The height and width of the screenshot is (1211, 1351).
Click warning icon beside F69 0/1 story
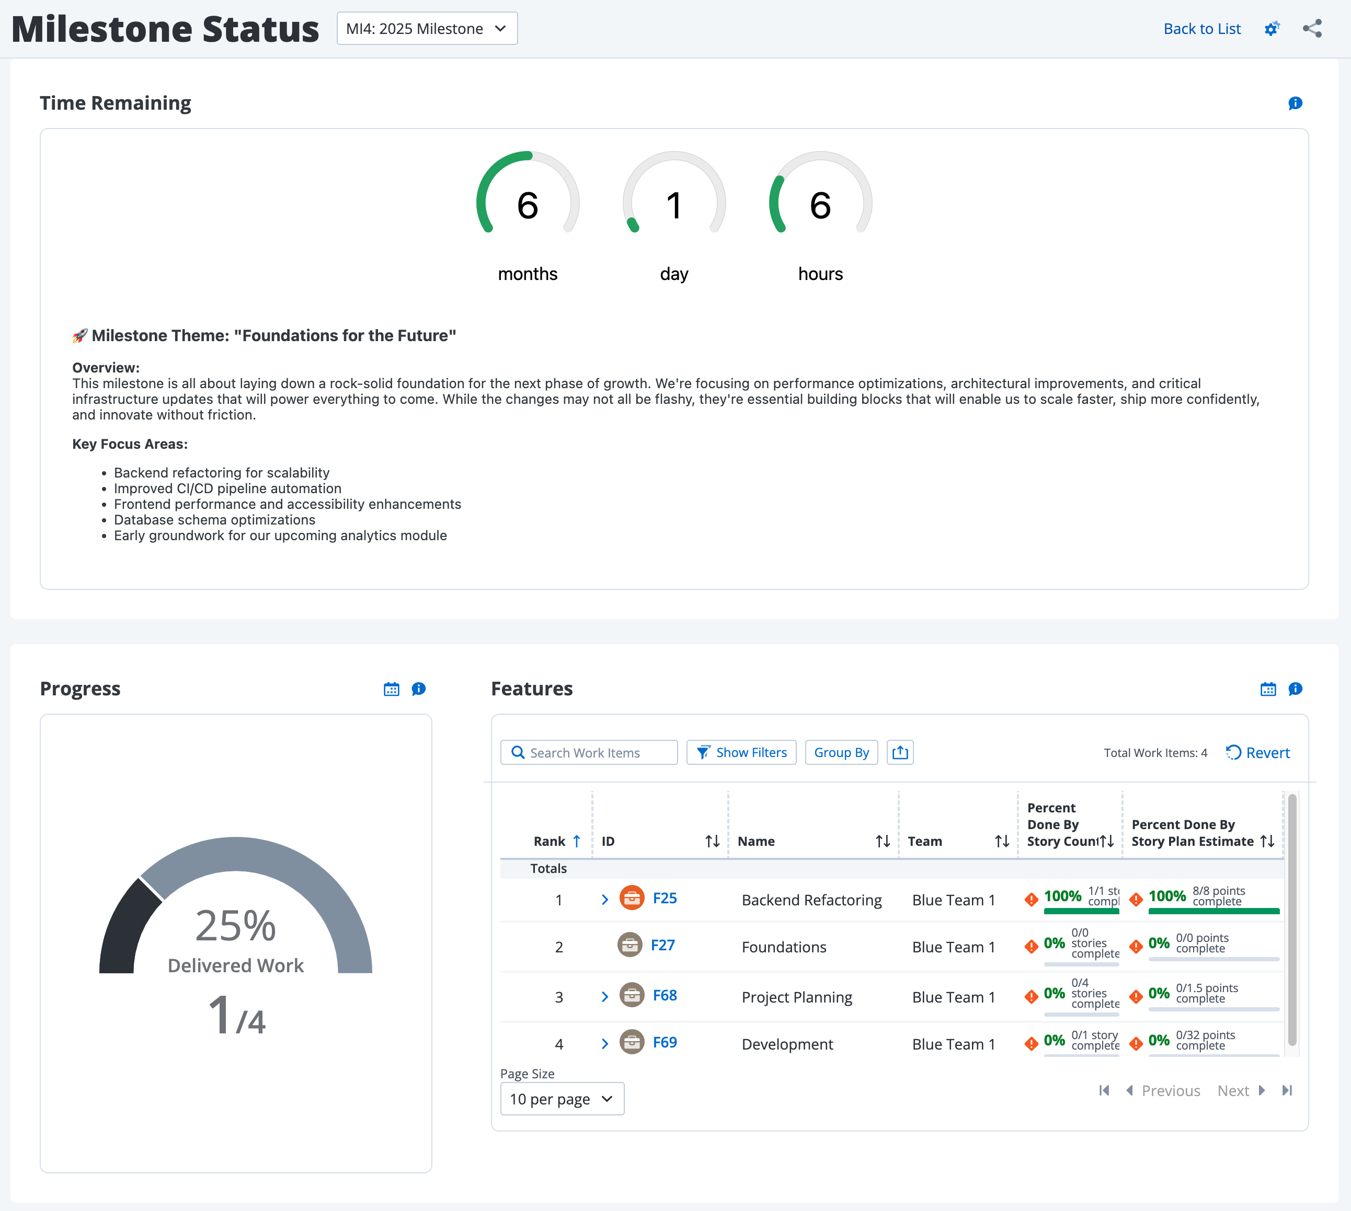tap(1032, 1043)
